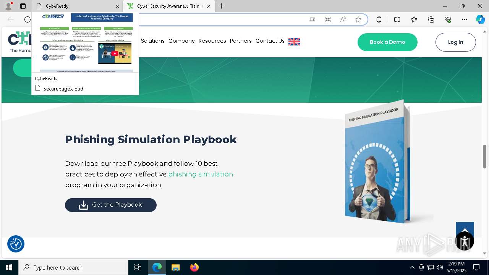Viewport: 489px width, 275px height.
Task: Click the page vertical scrollbar thumb
Action: click(x=485, y=157)
